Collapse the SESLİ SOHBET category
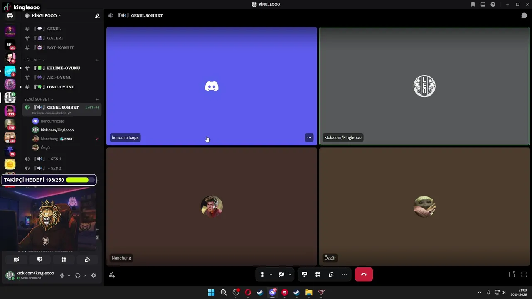The image size is (532, 299). point(39,100)
